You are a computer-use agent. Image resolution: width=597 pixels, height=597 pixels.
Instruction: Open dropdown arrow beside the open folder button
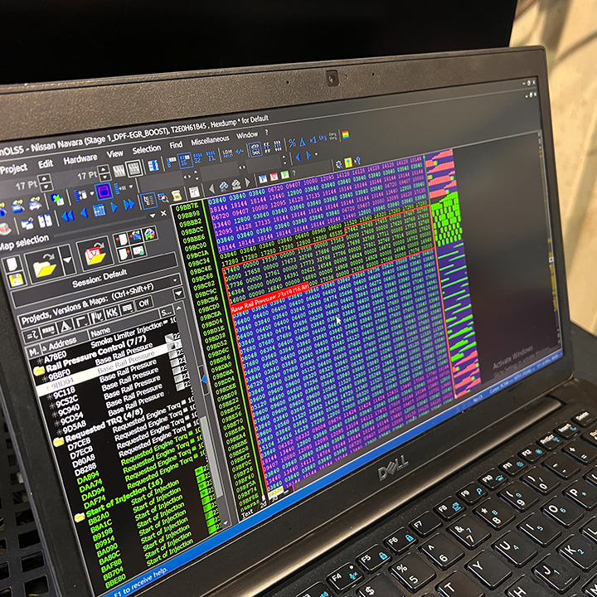[67, 260]
